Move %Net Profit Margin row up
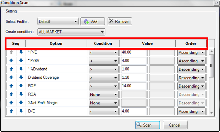The width and height of the screenshot is (220, 132). (x=11, y=103)
